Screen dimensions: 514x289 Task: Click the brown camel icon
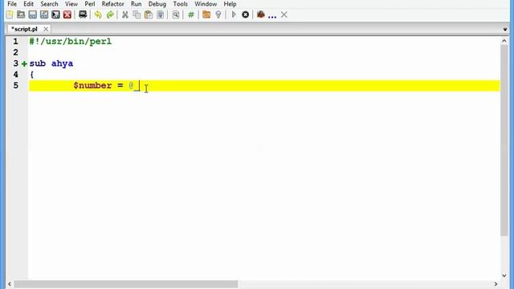(x=260, y=14)
